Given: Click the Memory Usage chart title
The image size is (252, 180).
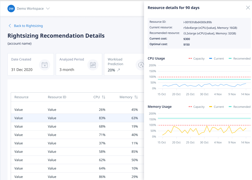Looking at the screenshot, I should coord(159,107).
